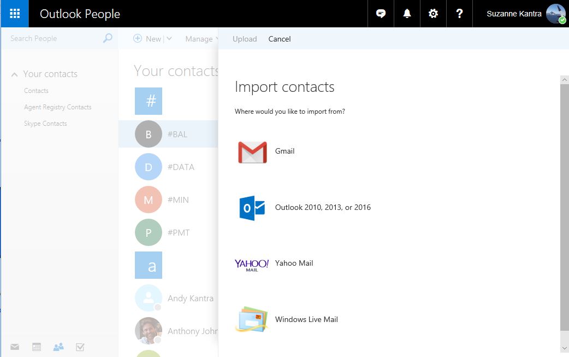Click the P avatar for #PMT
This screenshot has height=357, width=569.
pos(149,232)
